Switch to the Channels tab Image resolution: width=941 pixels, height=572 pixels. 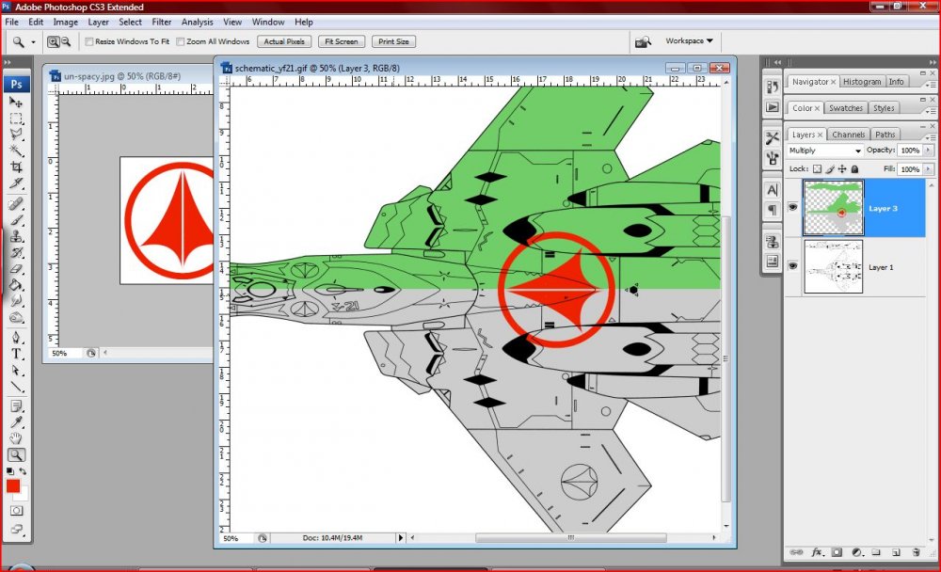pos(848,135)
